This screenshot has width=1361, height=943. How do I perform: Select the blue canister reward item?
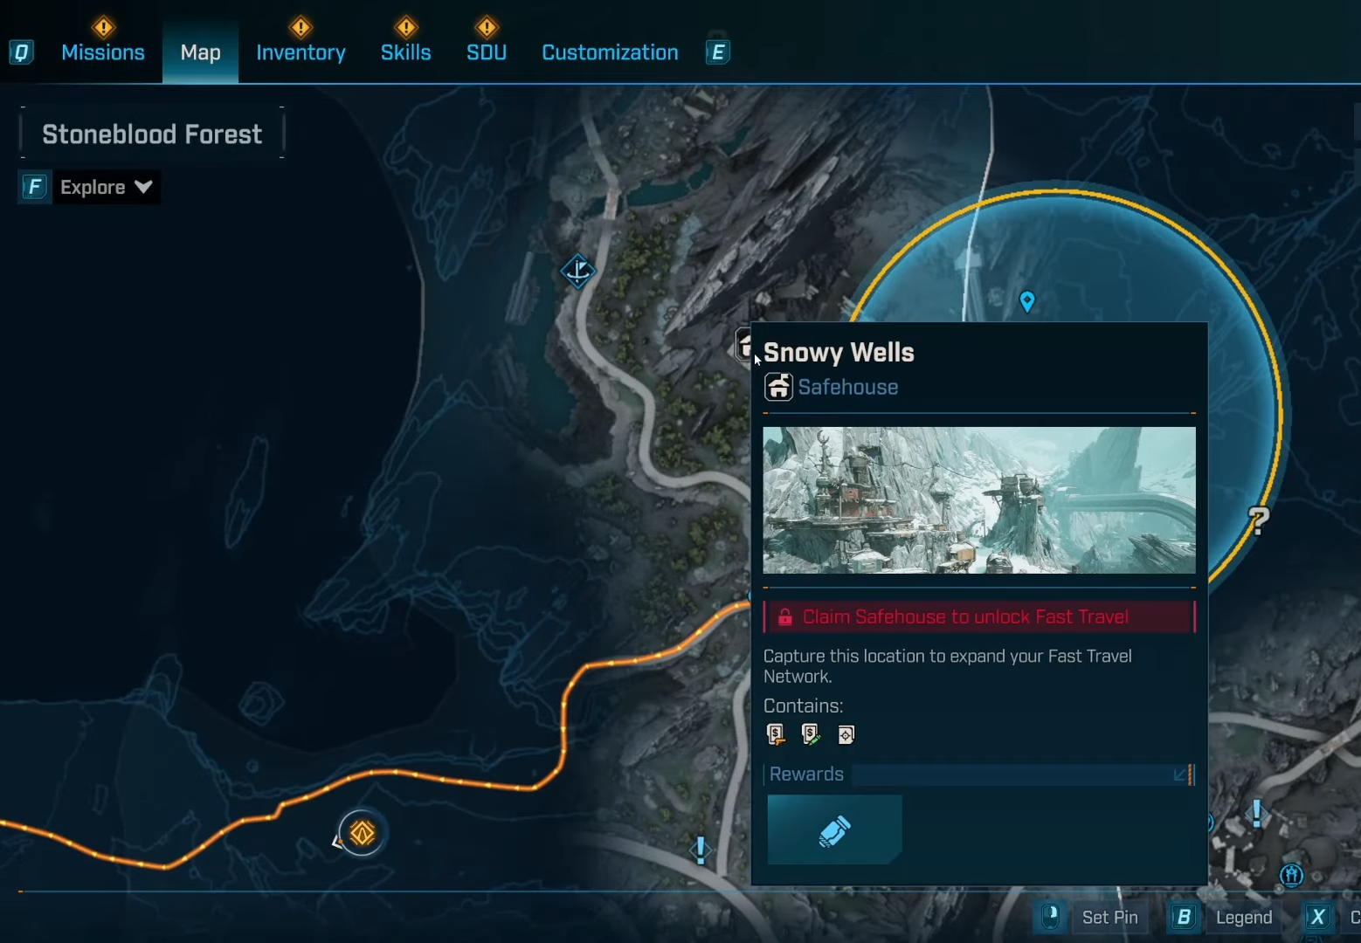point(834,830)
